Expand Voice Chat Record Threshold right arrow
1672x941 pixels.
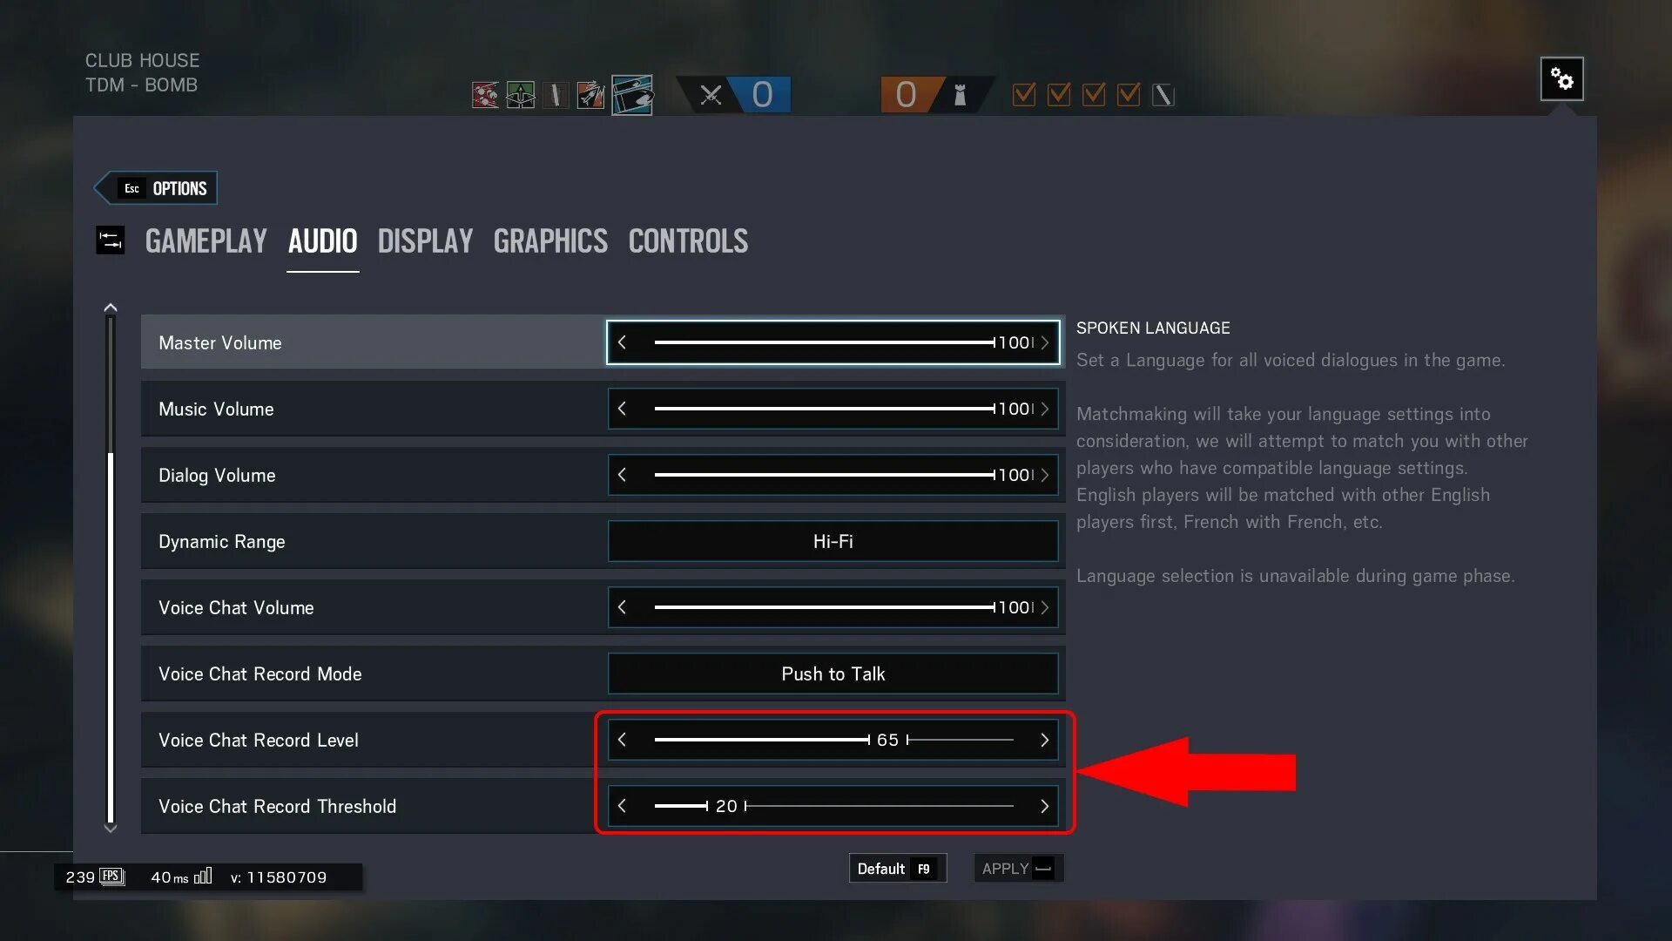1044,805
